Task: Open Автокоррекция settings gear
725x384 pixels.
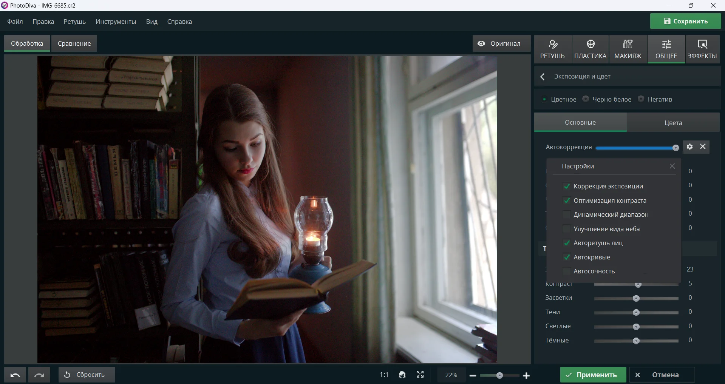Action: [x=689, y=147]
